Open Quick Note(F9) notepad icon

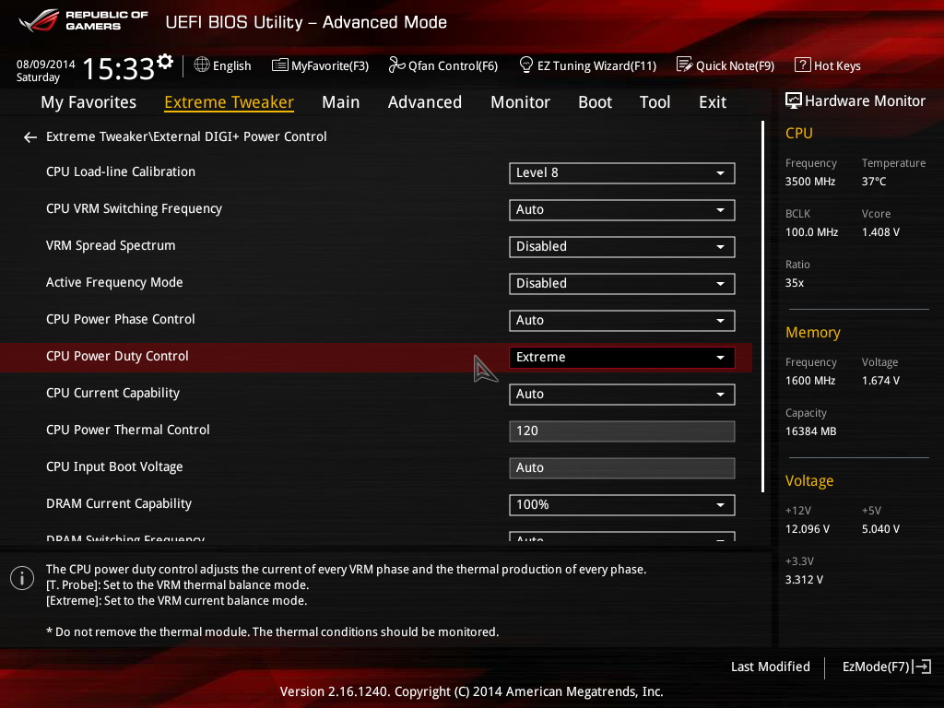point(684,65)
